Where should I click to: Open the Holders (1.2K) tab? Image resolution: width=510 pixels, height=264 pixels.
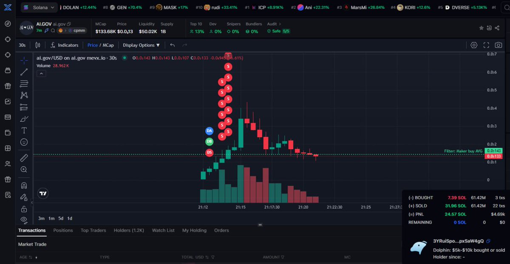(129, 230)
